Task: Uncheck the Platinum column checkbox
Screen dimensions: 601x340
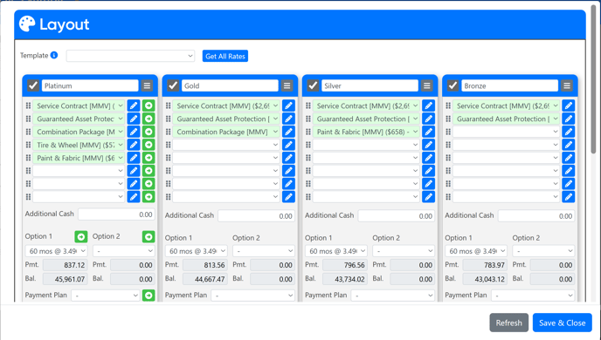Action: click(33, 85)
